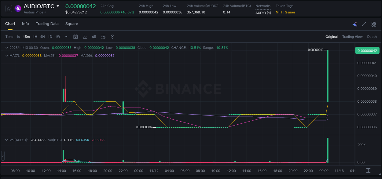Image resolution: width=382 pixels, height=179 pixels.
Task: Toggle the AUDIO/BTC favorite star
Action: click(8, 9)
